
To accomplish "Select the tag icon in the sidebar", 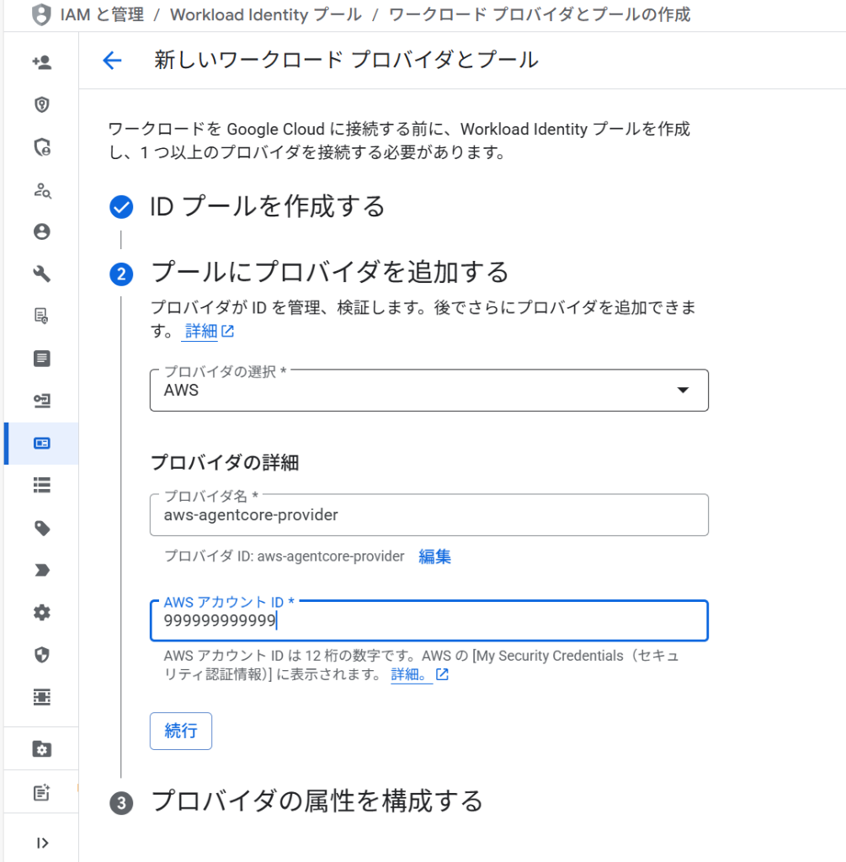I will click(41, 528).
